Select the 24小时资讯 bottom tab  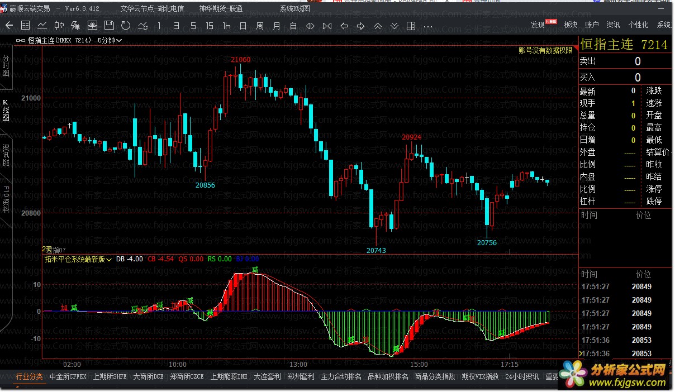point(522,376)
